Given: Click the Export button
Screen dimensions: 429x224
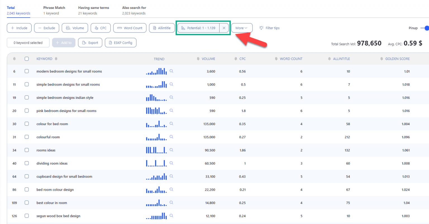Looking at the screenshot, I should point(90,42).
